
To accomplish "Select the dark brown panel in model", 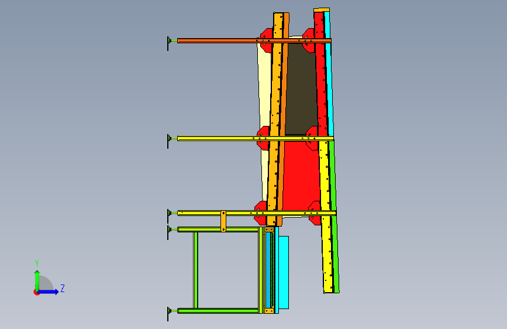I will pos(301,89).
